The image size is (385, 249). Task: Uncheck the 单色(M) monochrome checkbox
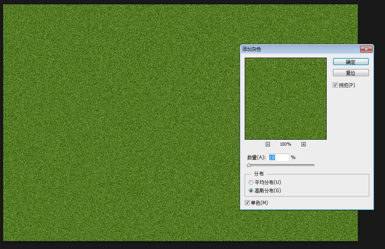[247, 203]
